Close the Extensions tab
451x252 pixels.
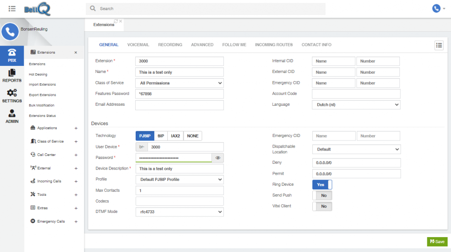pos(121,21)
